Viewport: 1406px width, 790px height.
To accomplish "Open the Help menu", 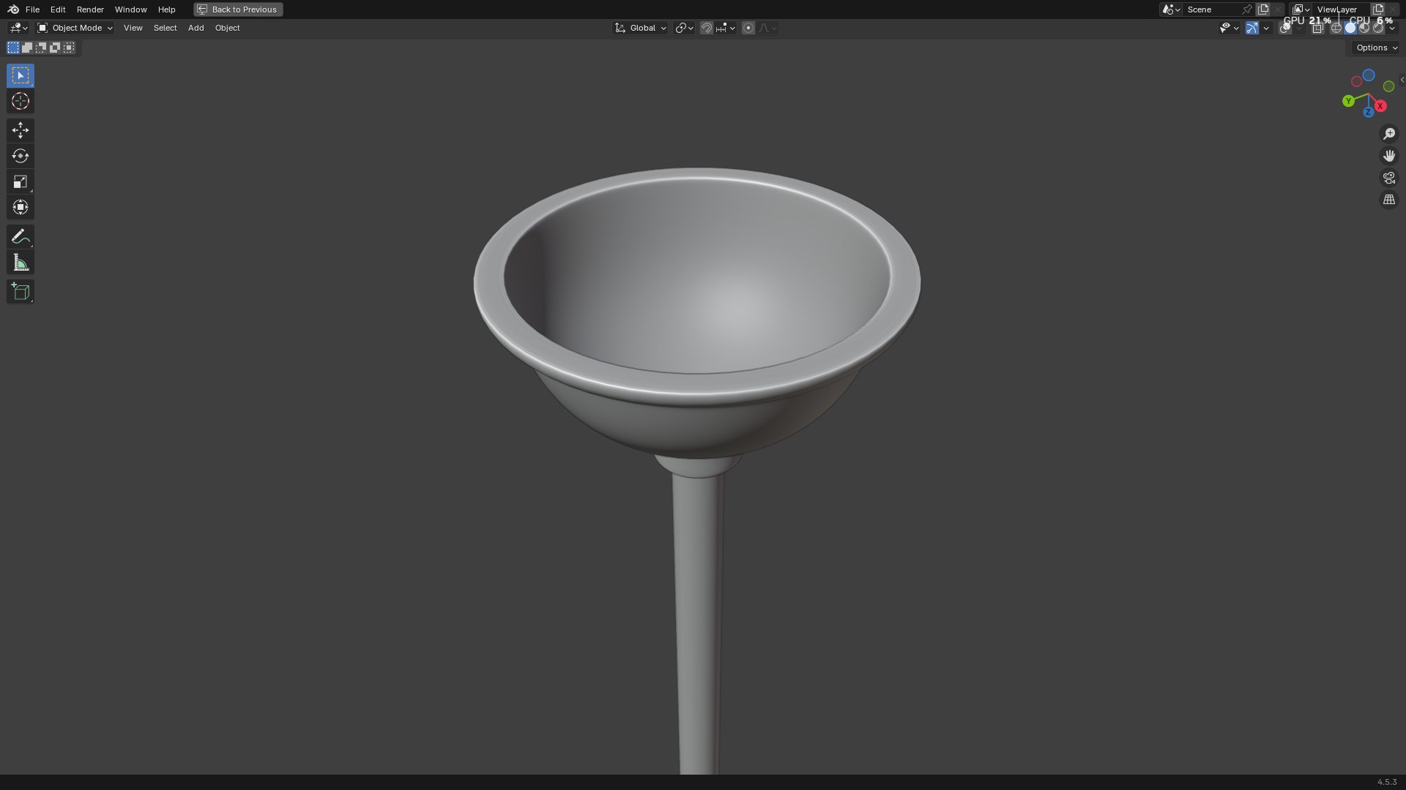I will click(x=166, y=10).
